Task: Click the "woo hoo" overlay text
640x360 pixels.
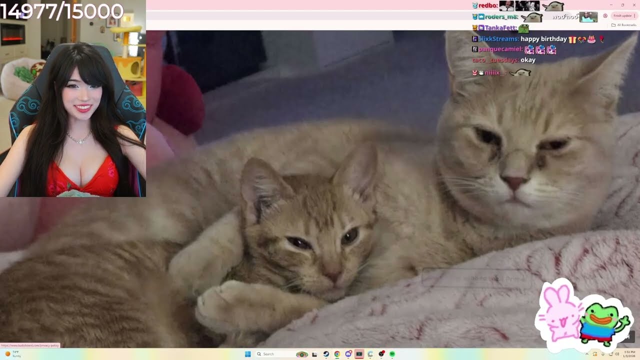Action: point(565,17)
